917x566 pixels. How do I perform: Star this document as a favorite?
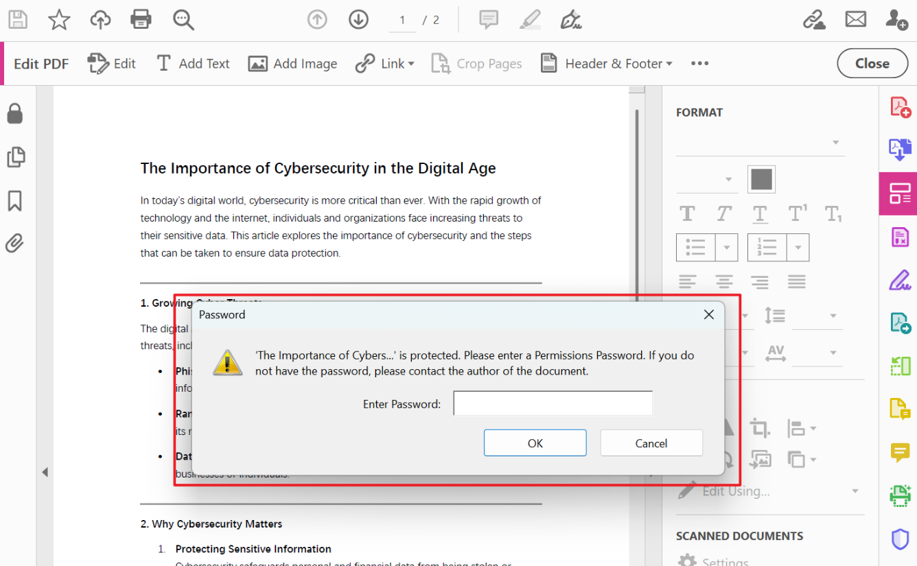pos(59,20)
